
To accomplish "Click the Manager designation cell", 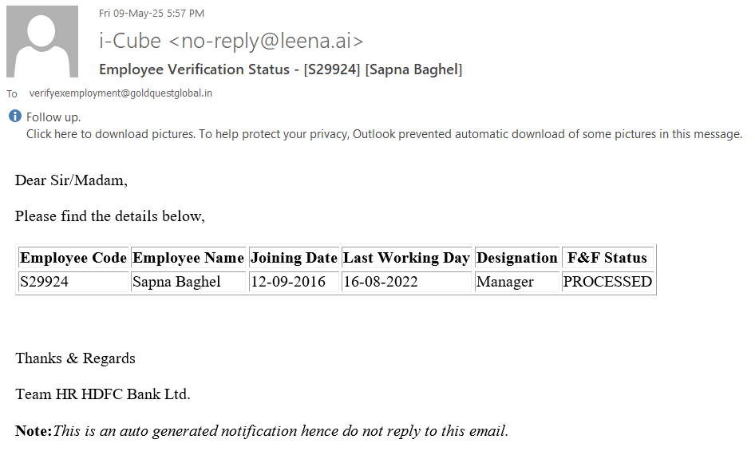I will [505, 282].
